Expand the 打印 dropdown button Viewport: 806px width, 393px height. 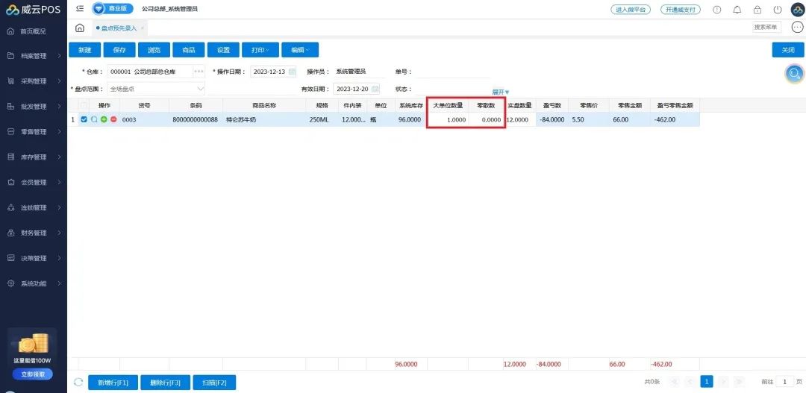260,50
